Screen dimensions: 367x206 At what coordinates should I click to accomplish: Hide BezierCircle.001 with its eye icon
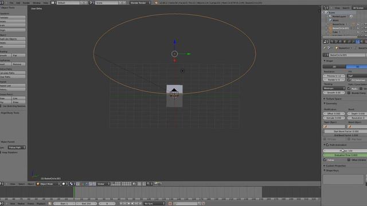click(x=358, y=28)
